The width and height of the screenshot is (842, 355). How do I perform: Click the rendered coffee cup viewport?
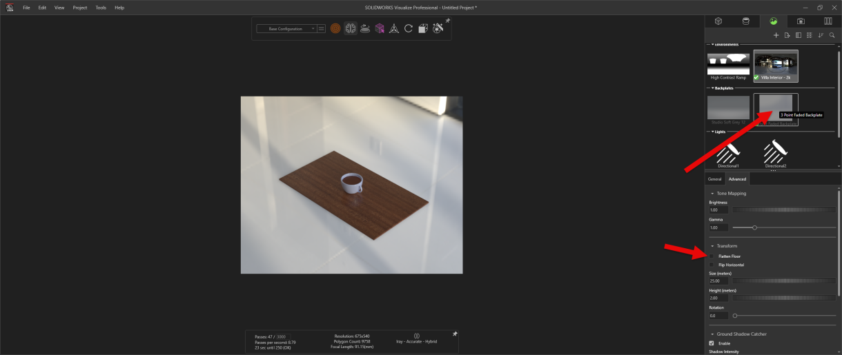[351, 185]
